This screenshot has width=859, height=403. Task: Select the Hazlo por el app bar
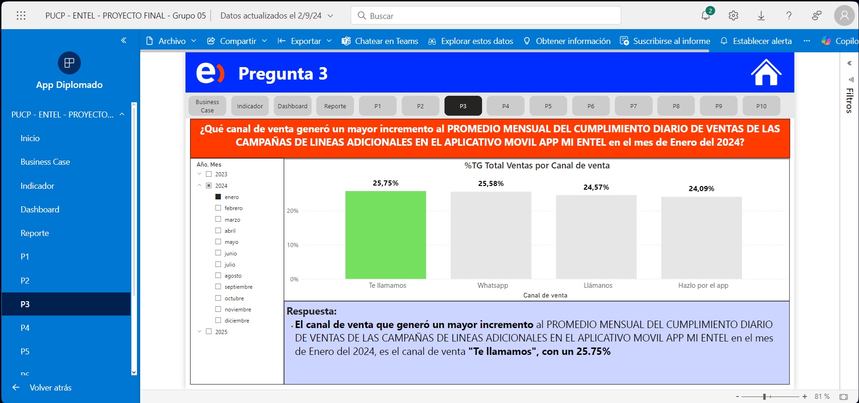[701, 238]
